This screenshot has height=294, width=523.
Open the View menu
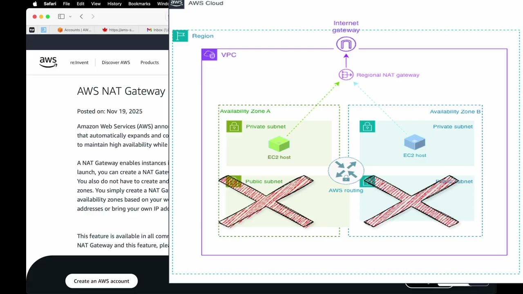click(96, 4)
